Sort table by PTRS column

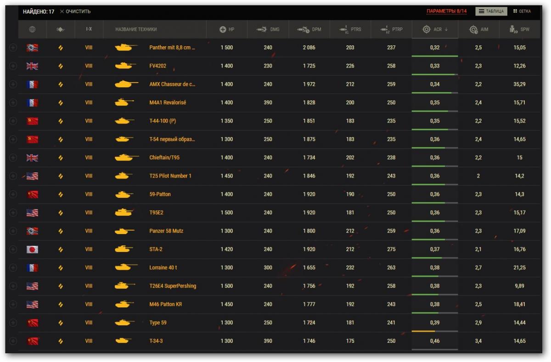(350, 29)
